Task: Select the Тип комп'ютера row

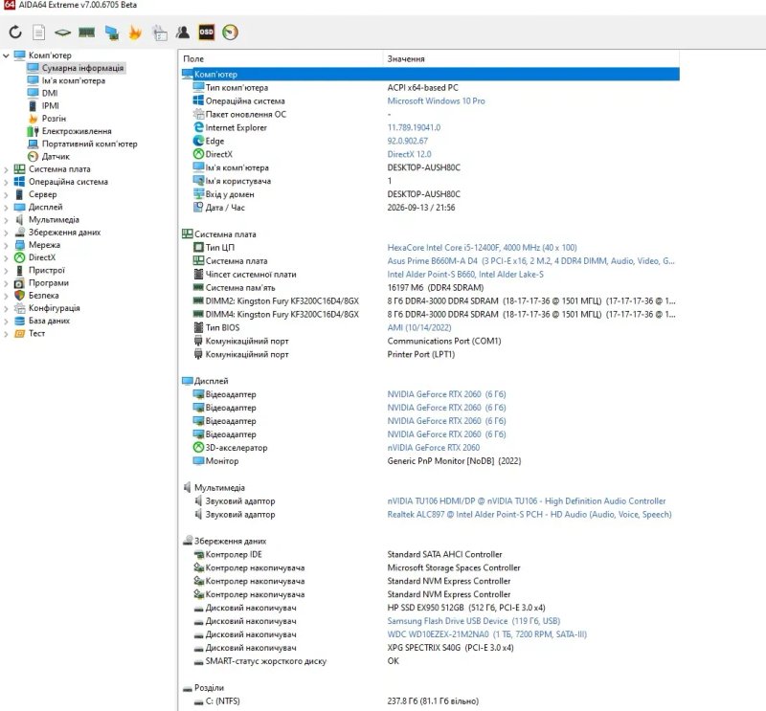Action: pos(430,88)
